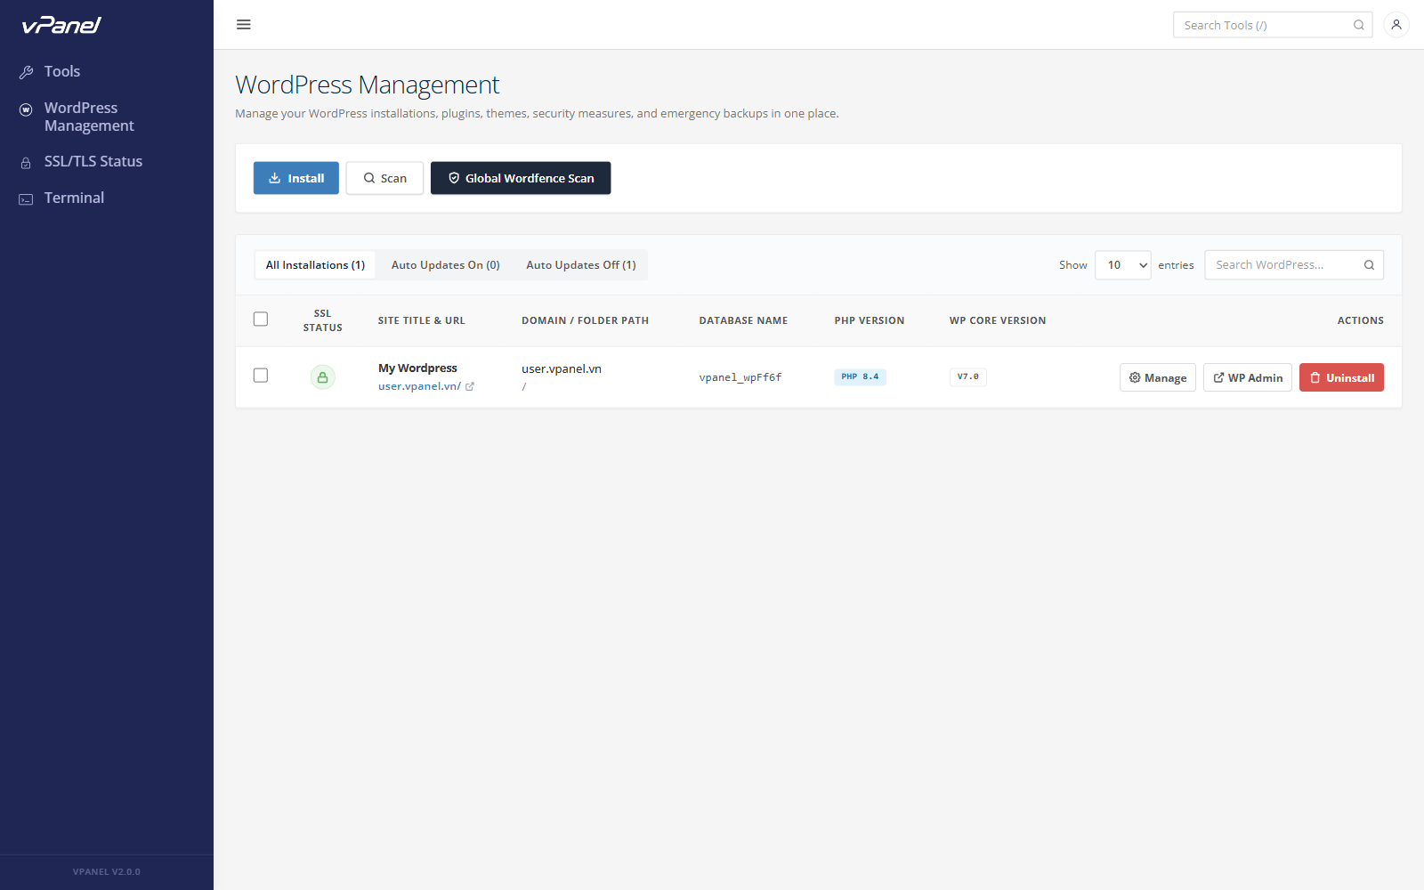Open SSL/TLS Status in the sidebar

point(93,161)
